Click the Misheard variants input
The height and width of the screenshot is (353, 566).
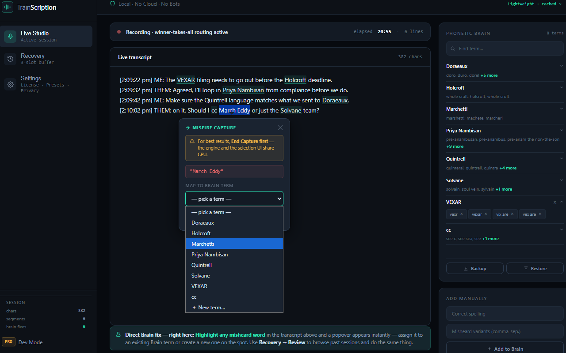point(505,331)
